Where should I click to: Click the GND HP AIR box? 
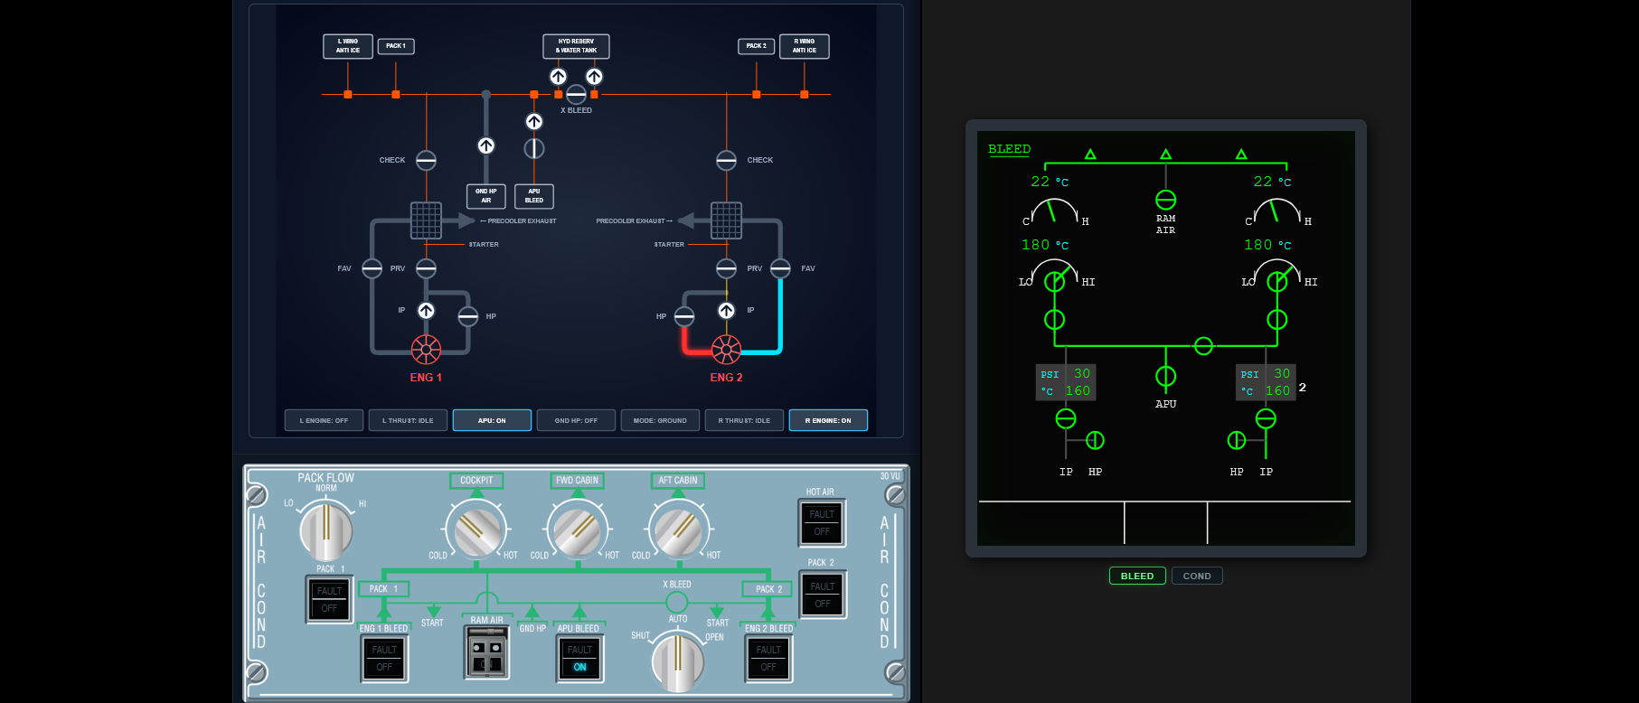click(x=486, y=196)
